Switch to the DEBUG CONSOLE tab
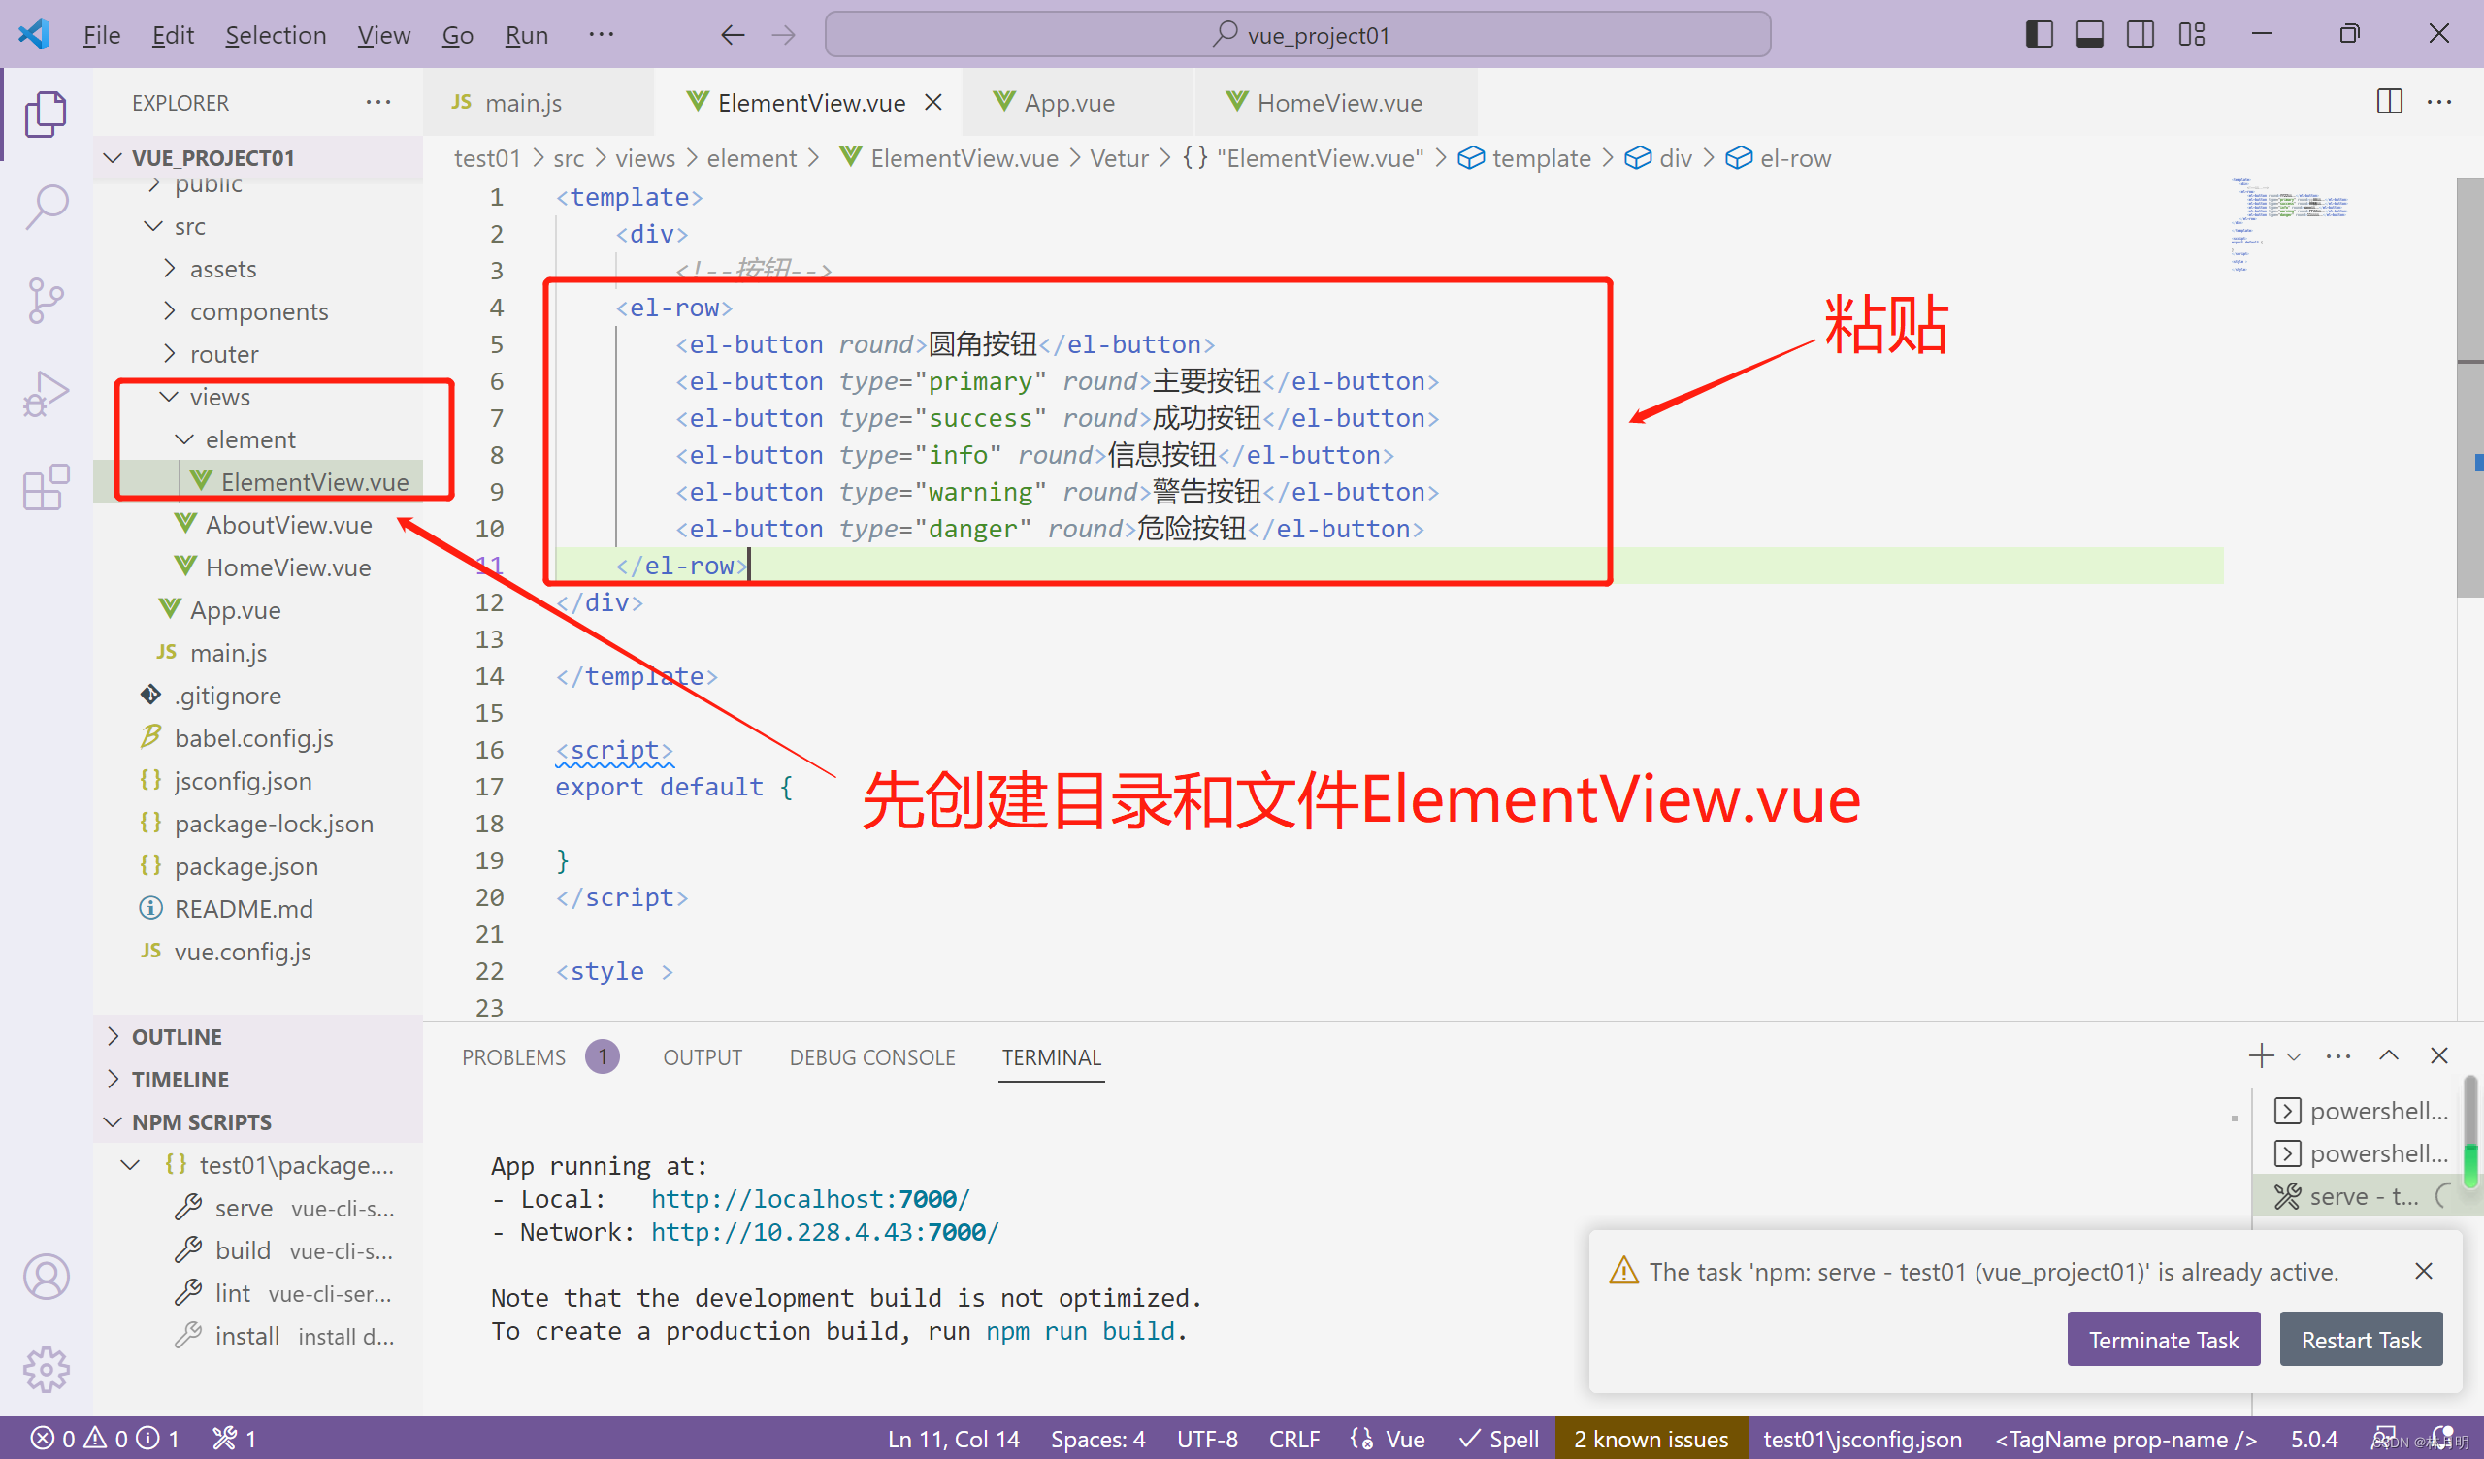Image resolution: width=2484 pixels, height=1459 pixels. (x=872, y=1057)
